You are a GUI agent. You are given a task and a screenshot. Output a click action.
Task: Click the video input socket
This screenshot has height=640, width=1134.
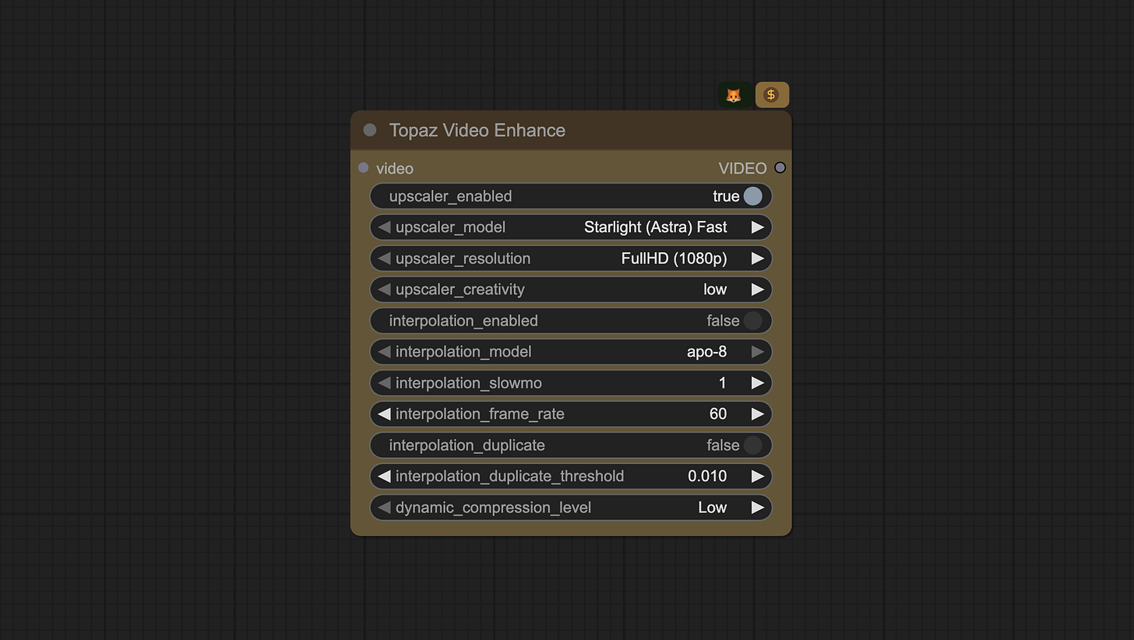click(x=363, y=168)
